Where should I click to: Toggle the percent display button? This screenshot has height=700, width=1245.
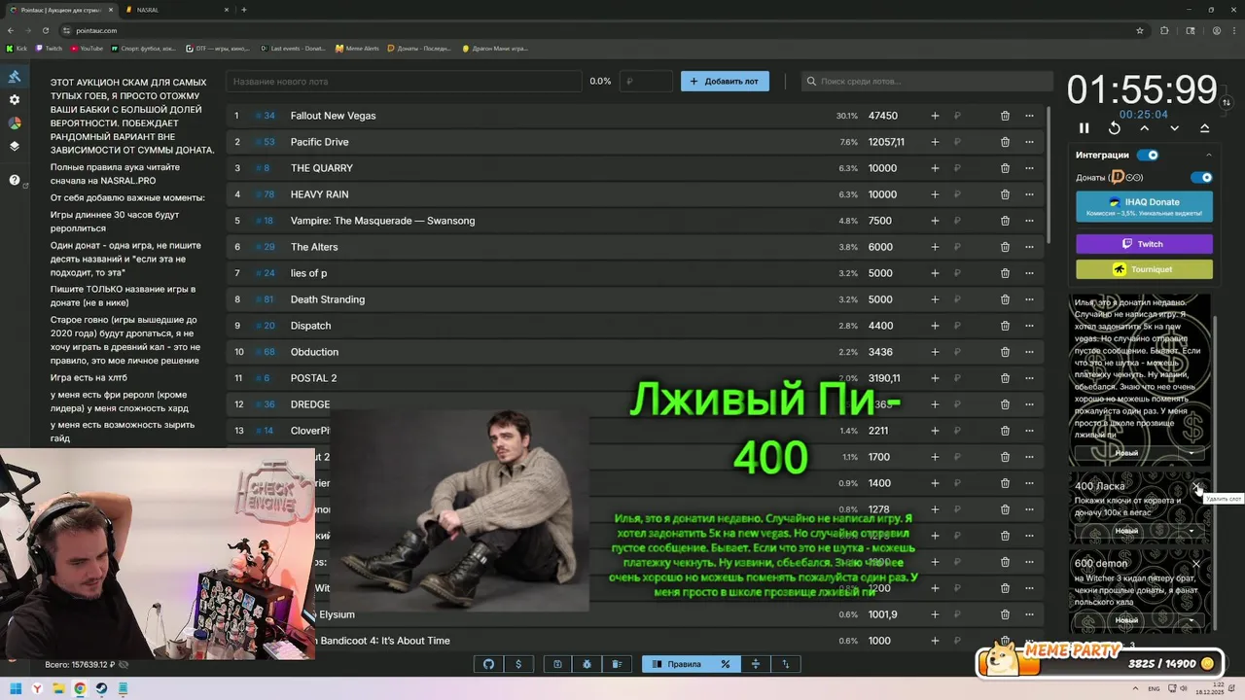(725, 664)
